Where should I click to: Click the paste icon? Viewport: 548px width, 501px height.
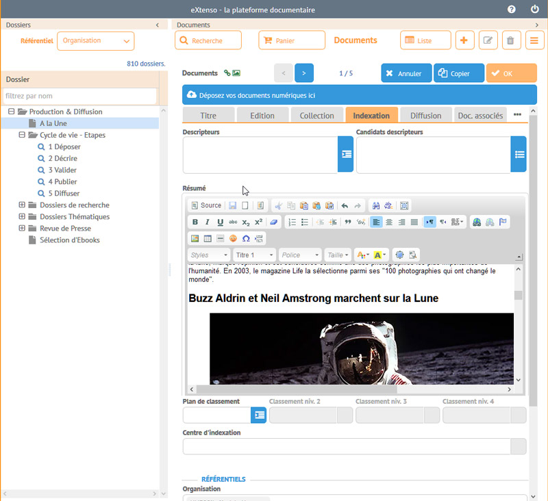click(304, 205)
